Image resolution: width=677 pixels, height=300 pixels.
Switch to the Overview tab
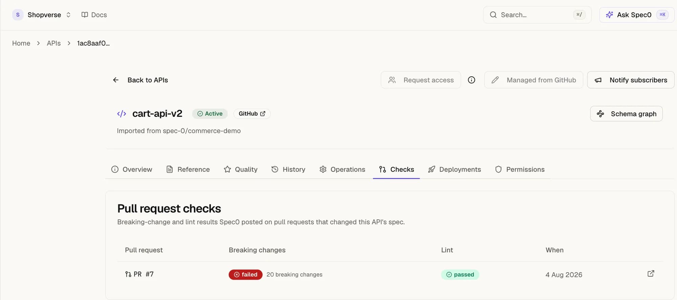pyautogui.click(x=132, y=169)
